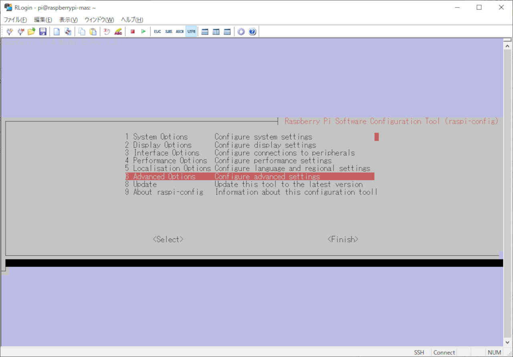The image size is (513, 357).
Task: Click the <Select> button
Action: click(168, 239)
